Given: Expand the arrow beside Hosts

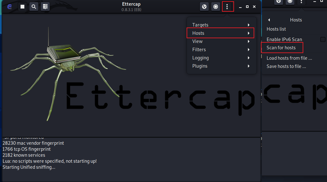Looking at the screenshot, I should (x=249, y=33).
